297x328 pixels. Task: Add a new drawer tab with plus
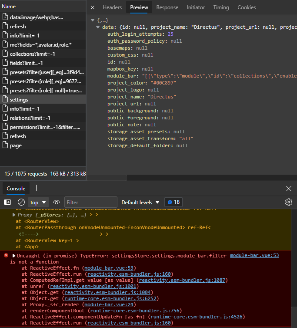click(x=36, y=188)
